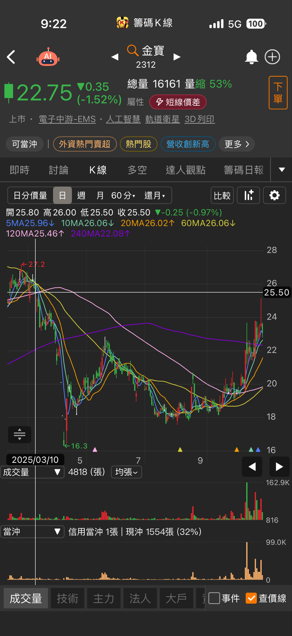Tap the orange search magnifier icon
This screenshot has height=636, width=292.
pos(132,50)
